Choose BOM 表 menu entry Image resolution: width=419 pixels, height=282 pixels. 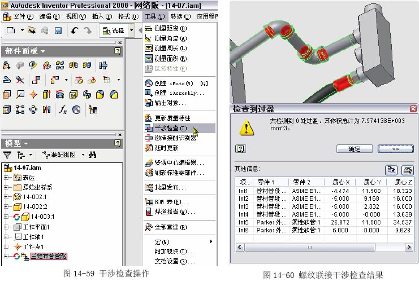pyautogui.click(x=179, y=202)
